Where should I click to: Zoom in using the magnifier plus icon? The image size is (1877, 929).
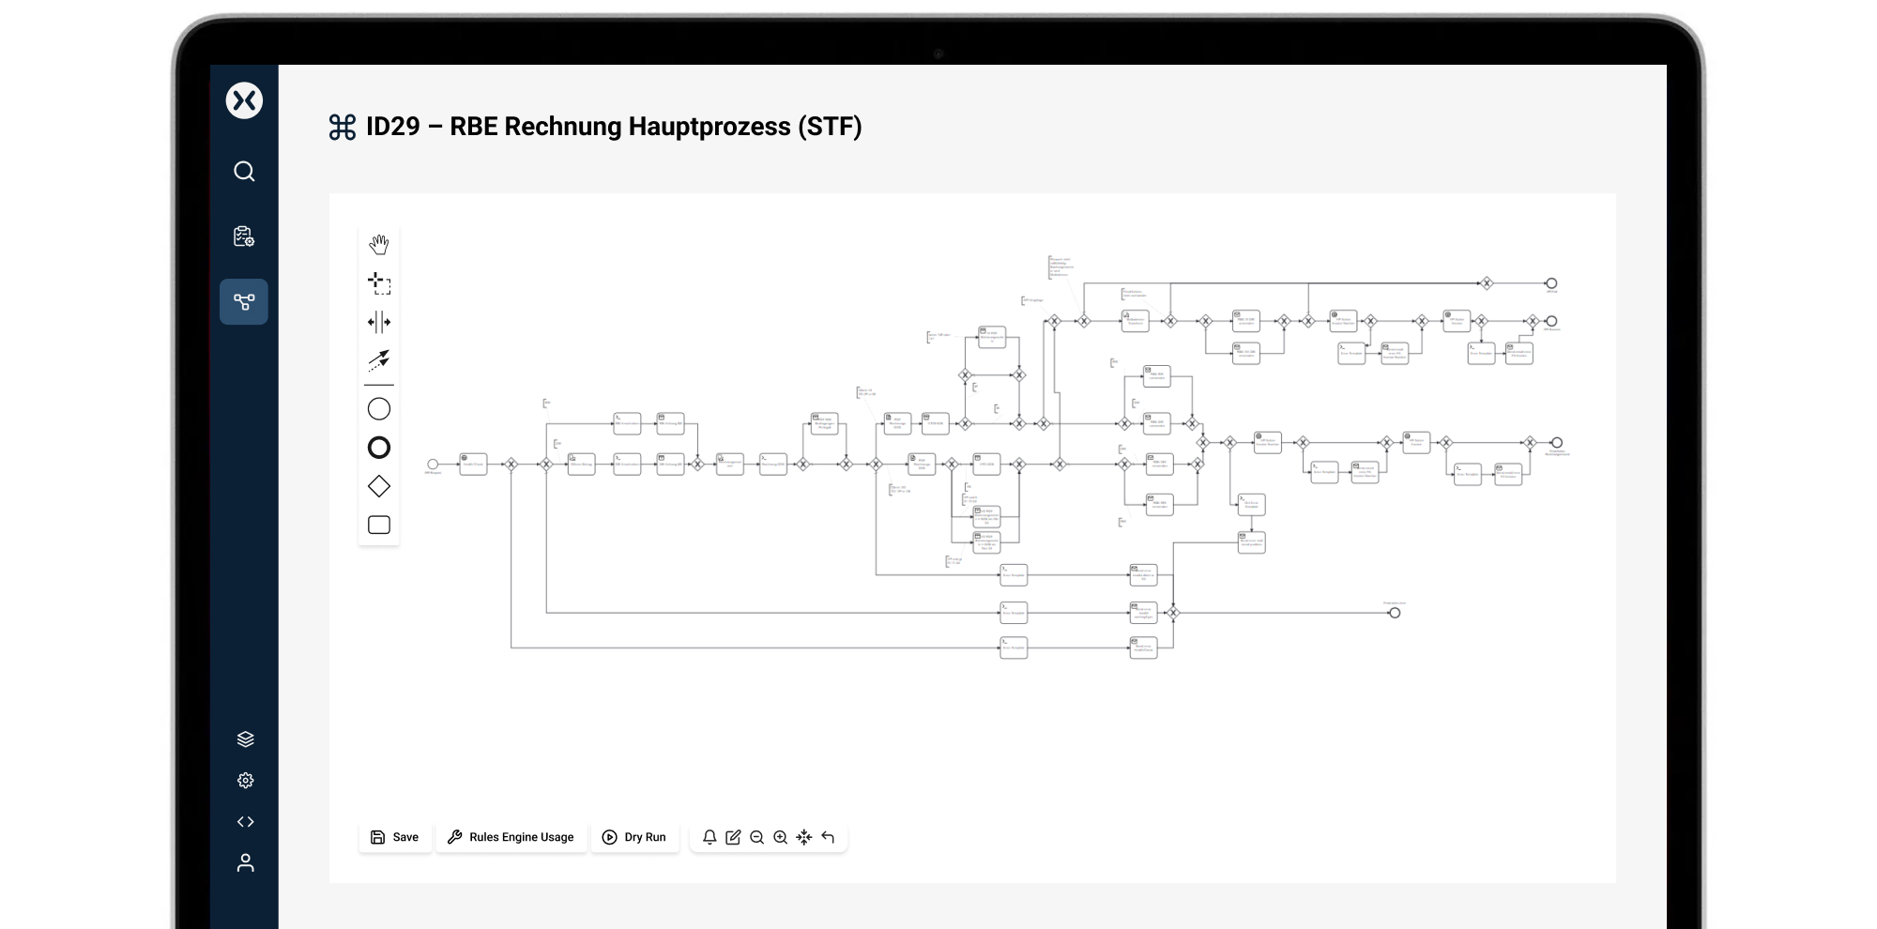point(780,837)
